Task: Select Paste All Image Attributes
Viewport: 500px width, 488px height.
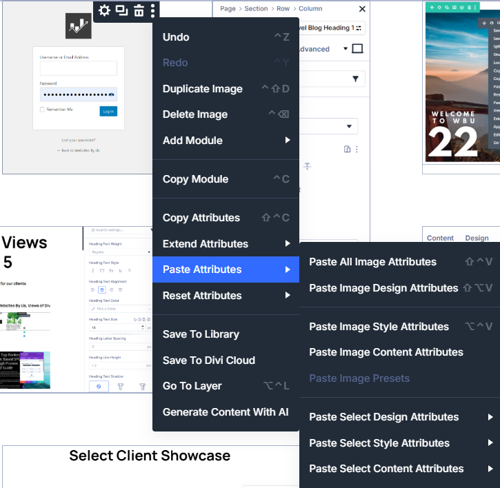Action: pos(372,262)
